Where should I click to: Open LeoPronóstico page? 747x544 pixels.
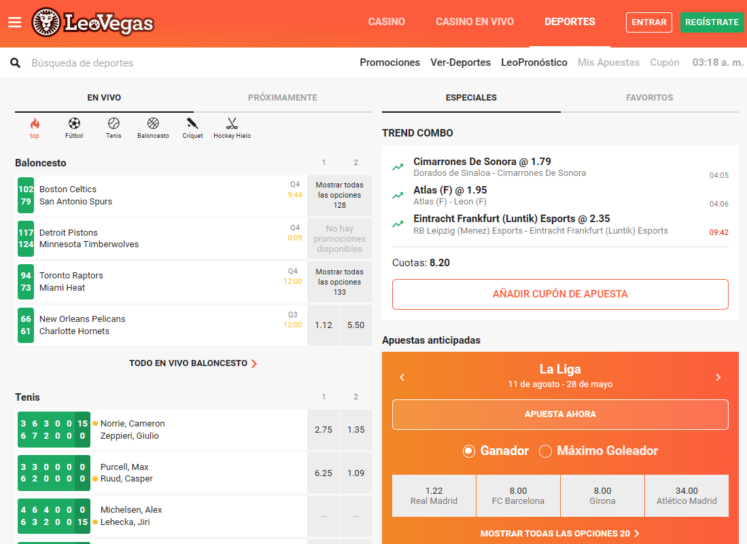(534, 62)
